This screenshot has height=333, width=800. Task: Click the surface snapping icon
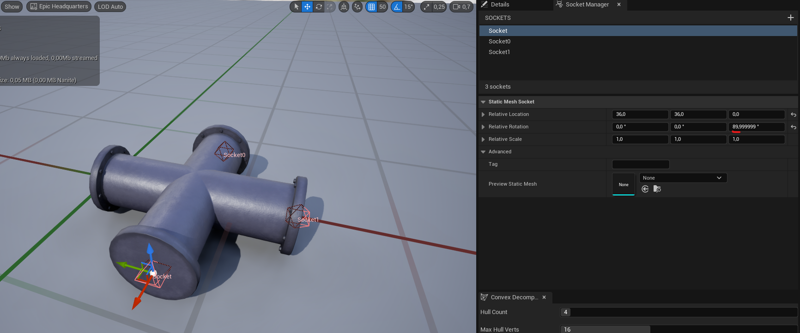357,6
